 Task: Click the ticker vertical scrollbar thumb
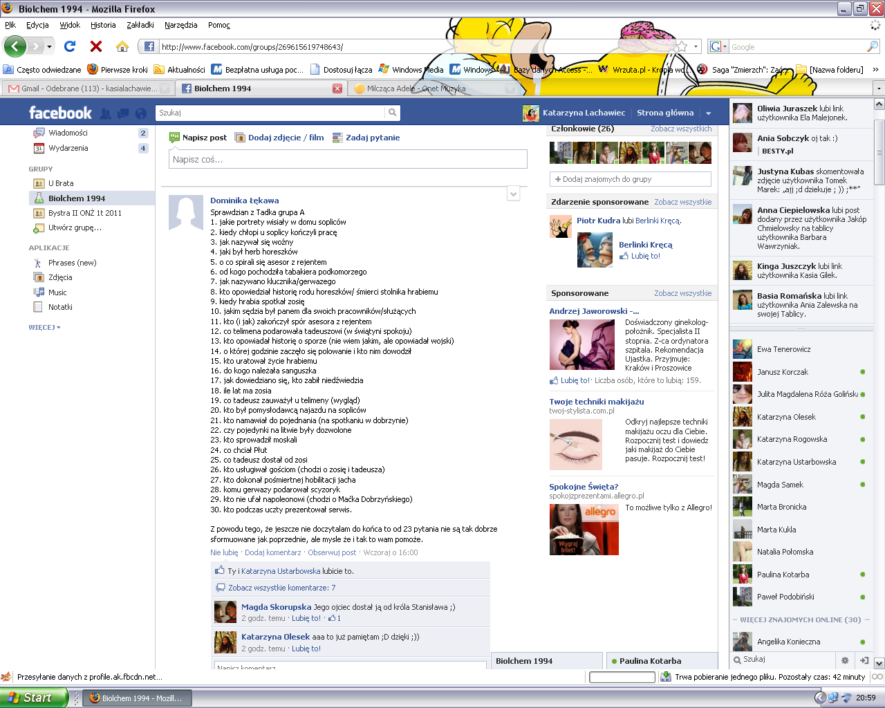click(x=879, y=152)
